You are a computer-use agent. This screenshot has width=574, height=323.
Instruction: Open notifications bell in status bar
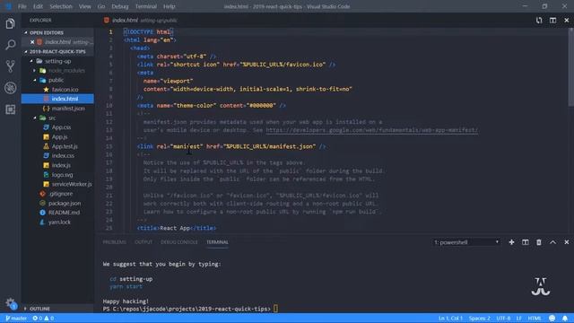click(565, 319)
